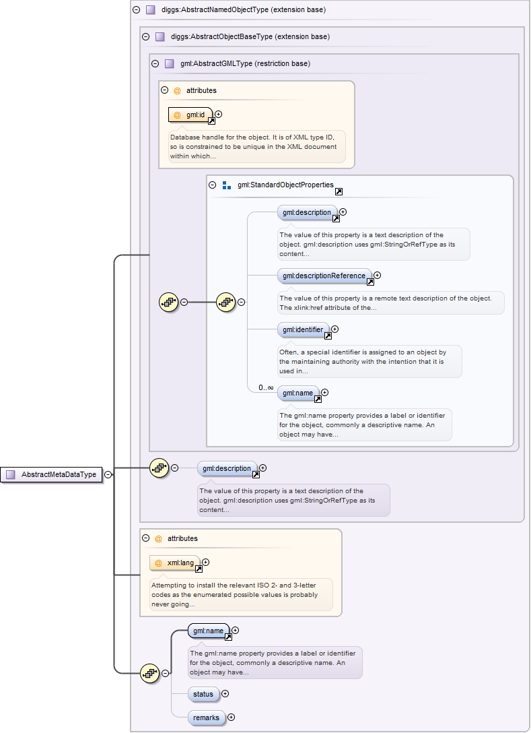Click the link arrow on xml:lang attribute
This screenshot has width=531, height=733.
(x=199, y=569)
